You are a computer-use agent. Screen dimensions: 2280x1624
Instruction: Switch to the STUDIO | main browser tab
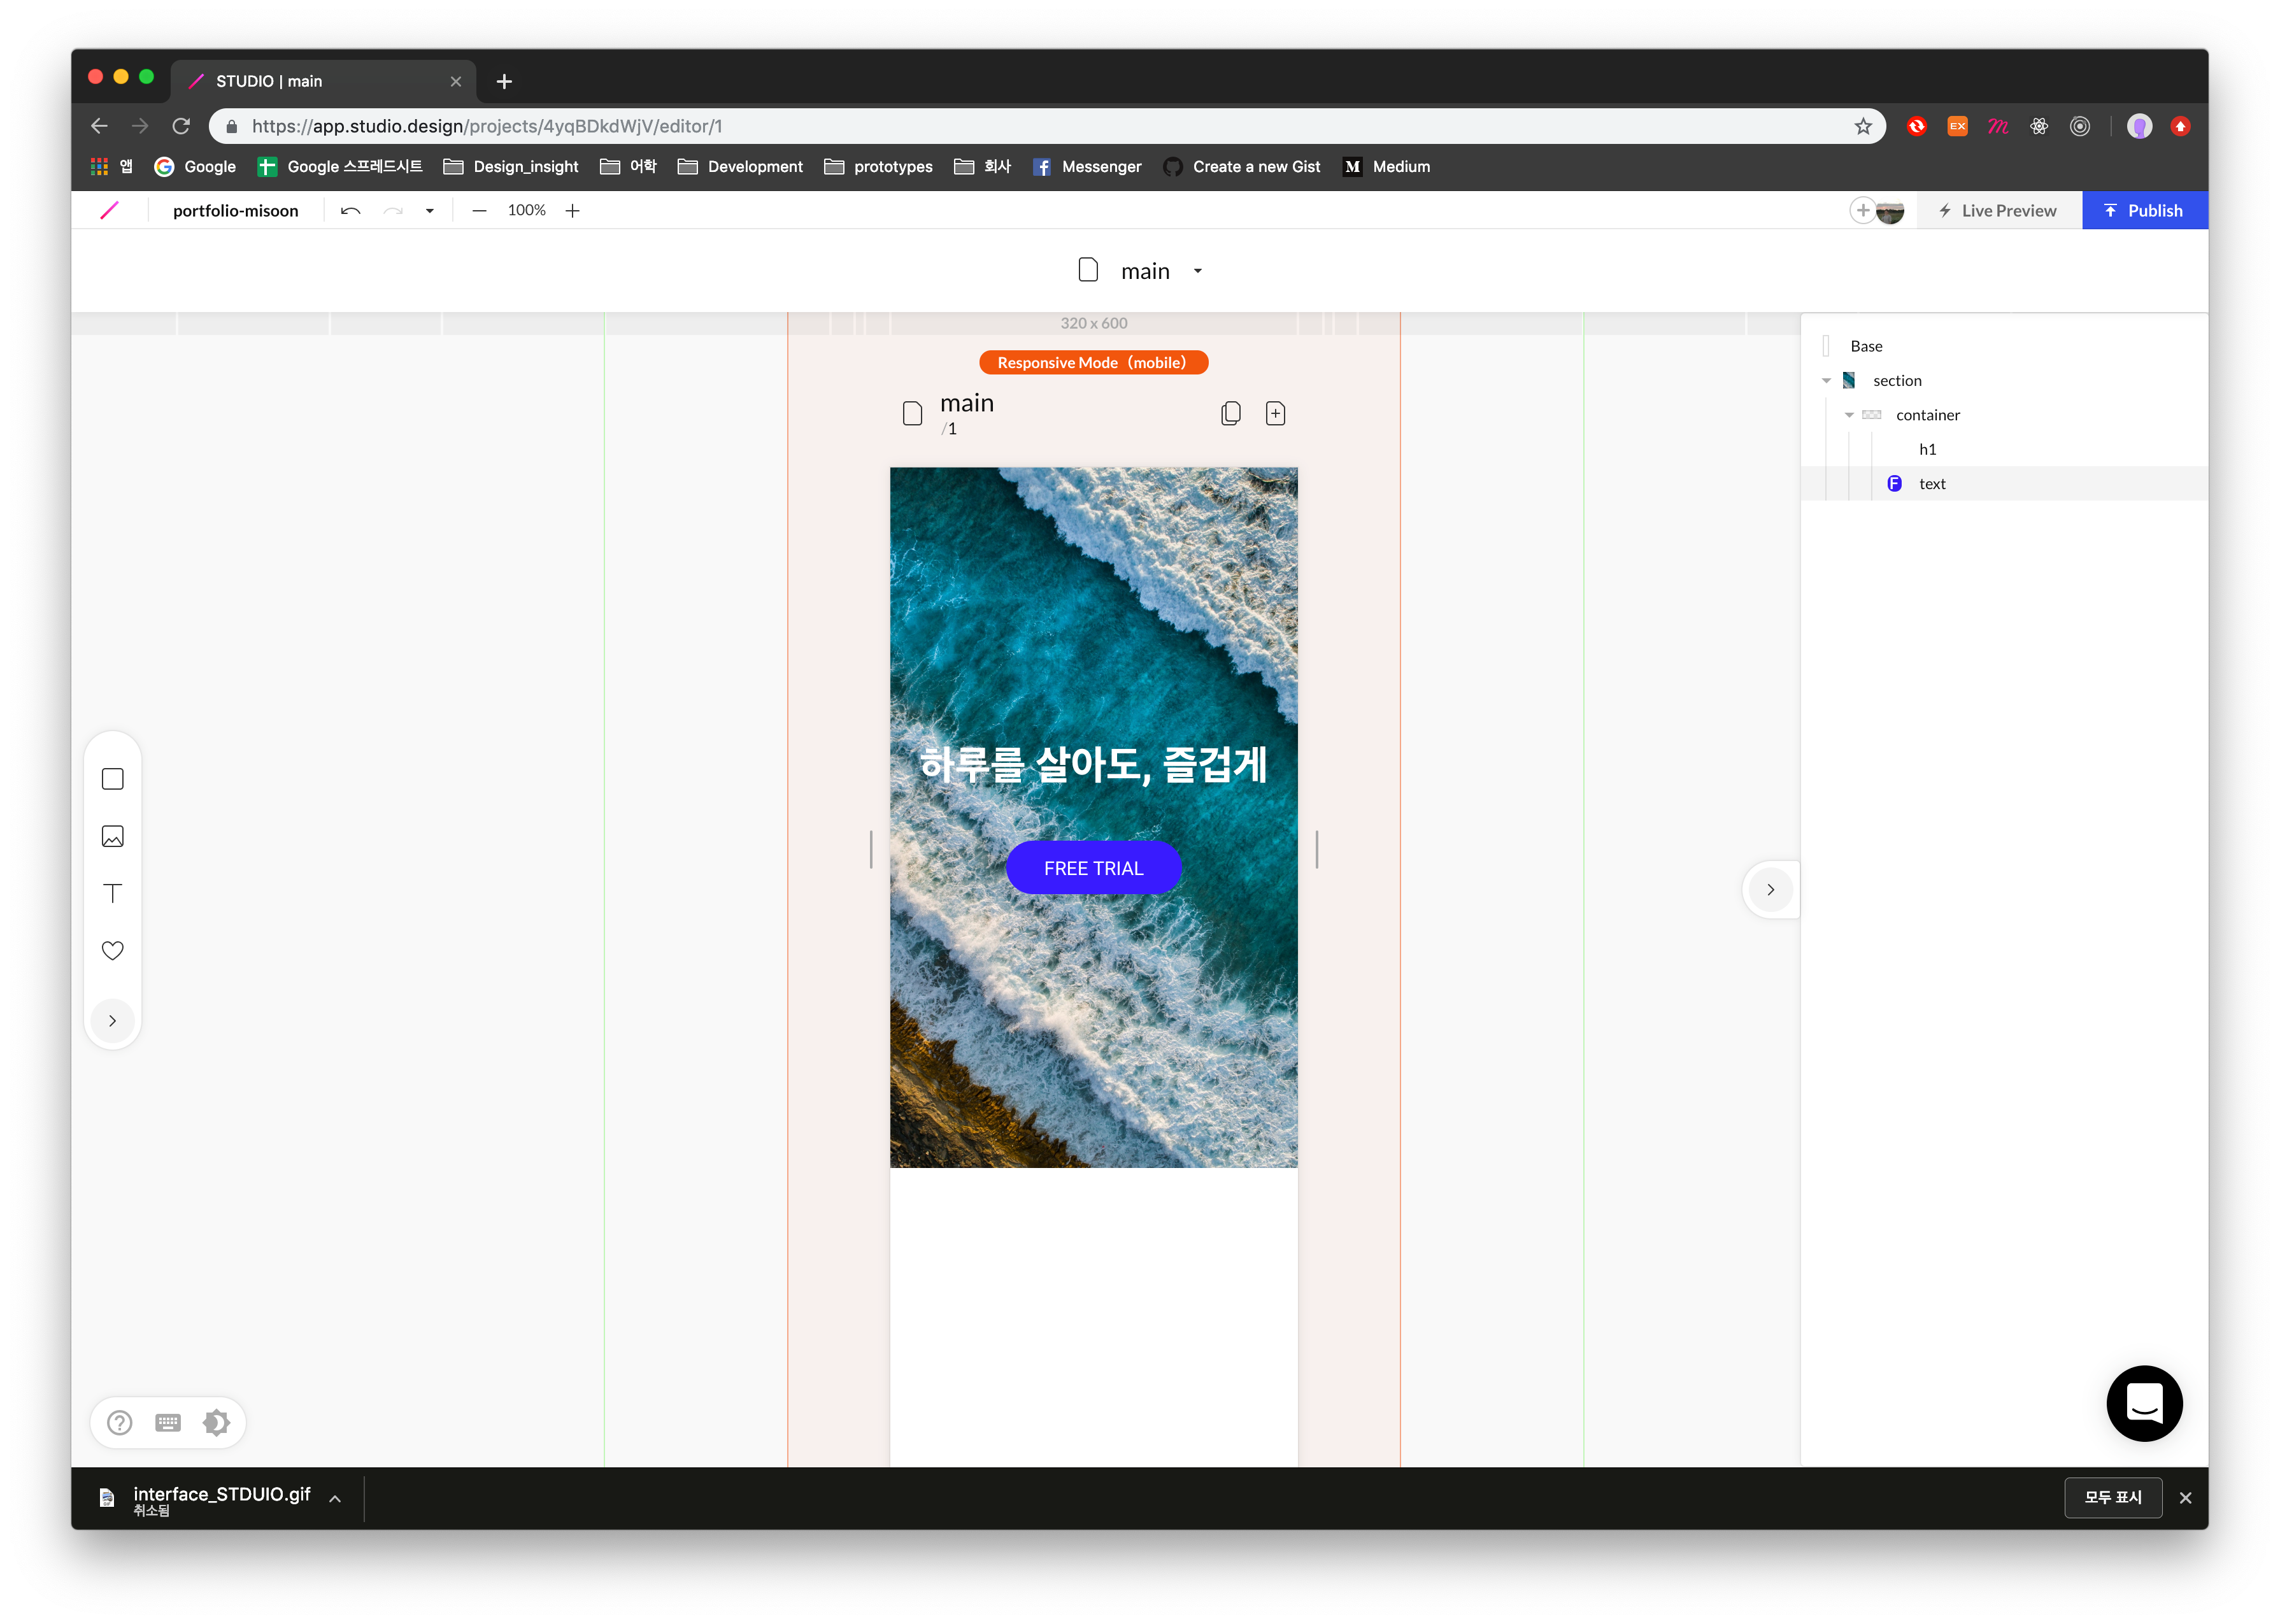(x=322, y=81)
